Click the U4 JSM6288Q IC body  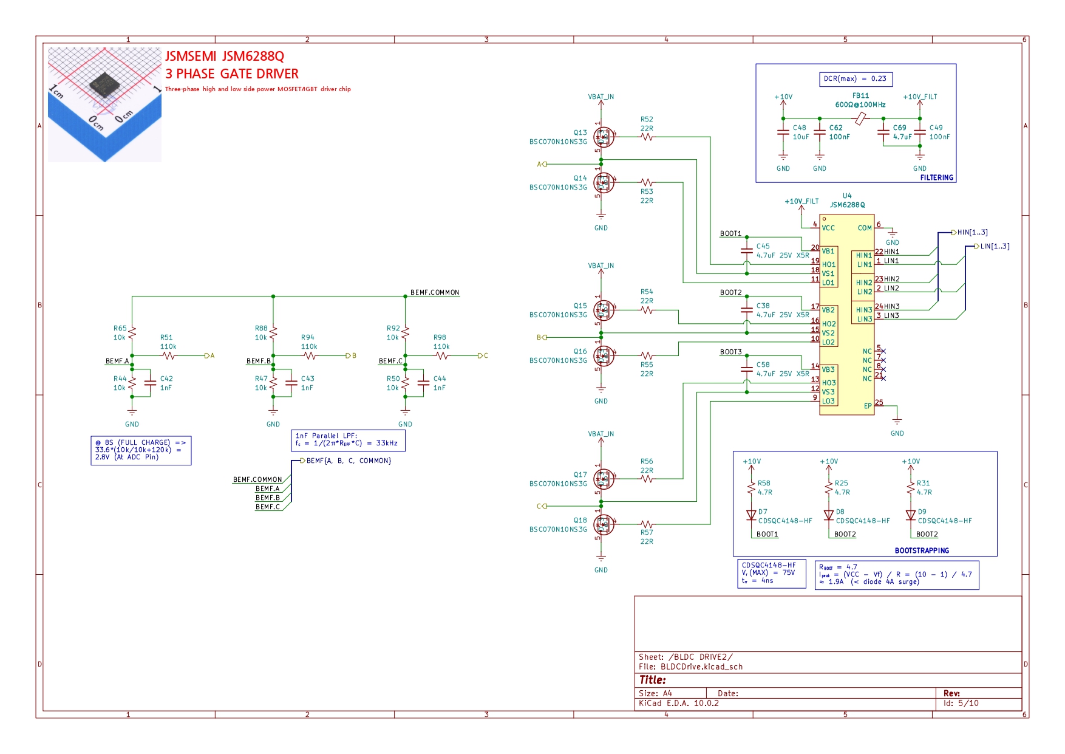tap(846, 315)
